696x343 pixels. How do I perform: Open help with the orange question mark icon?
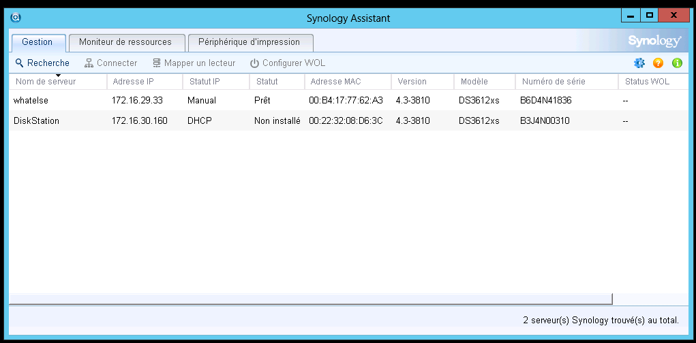point(659,63)
